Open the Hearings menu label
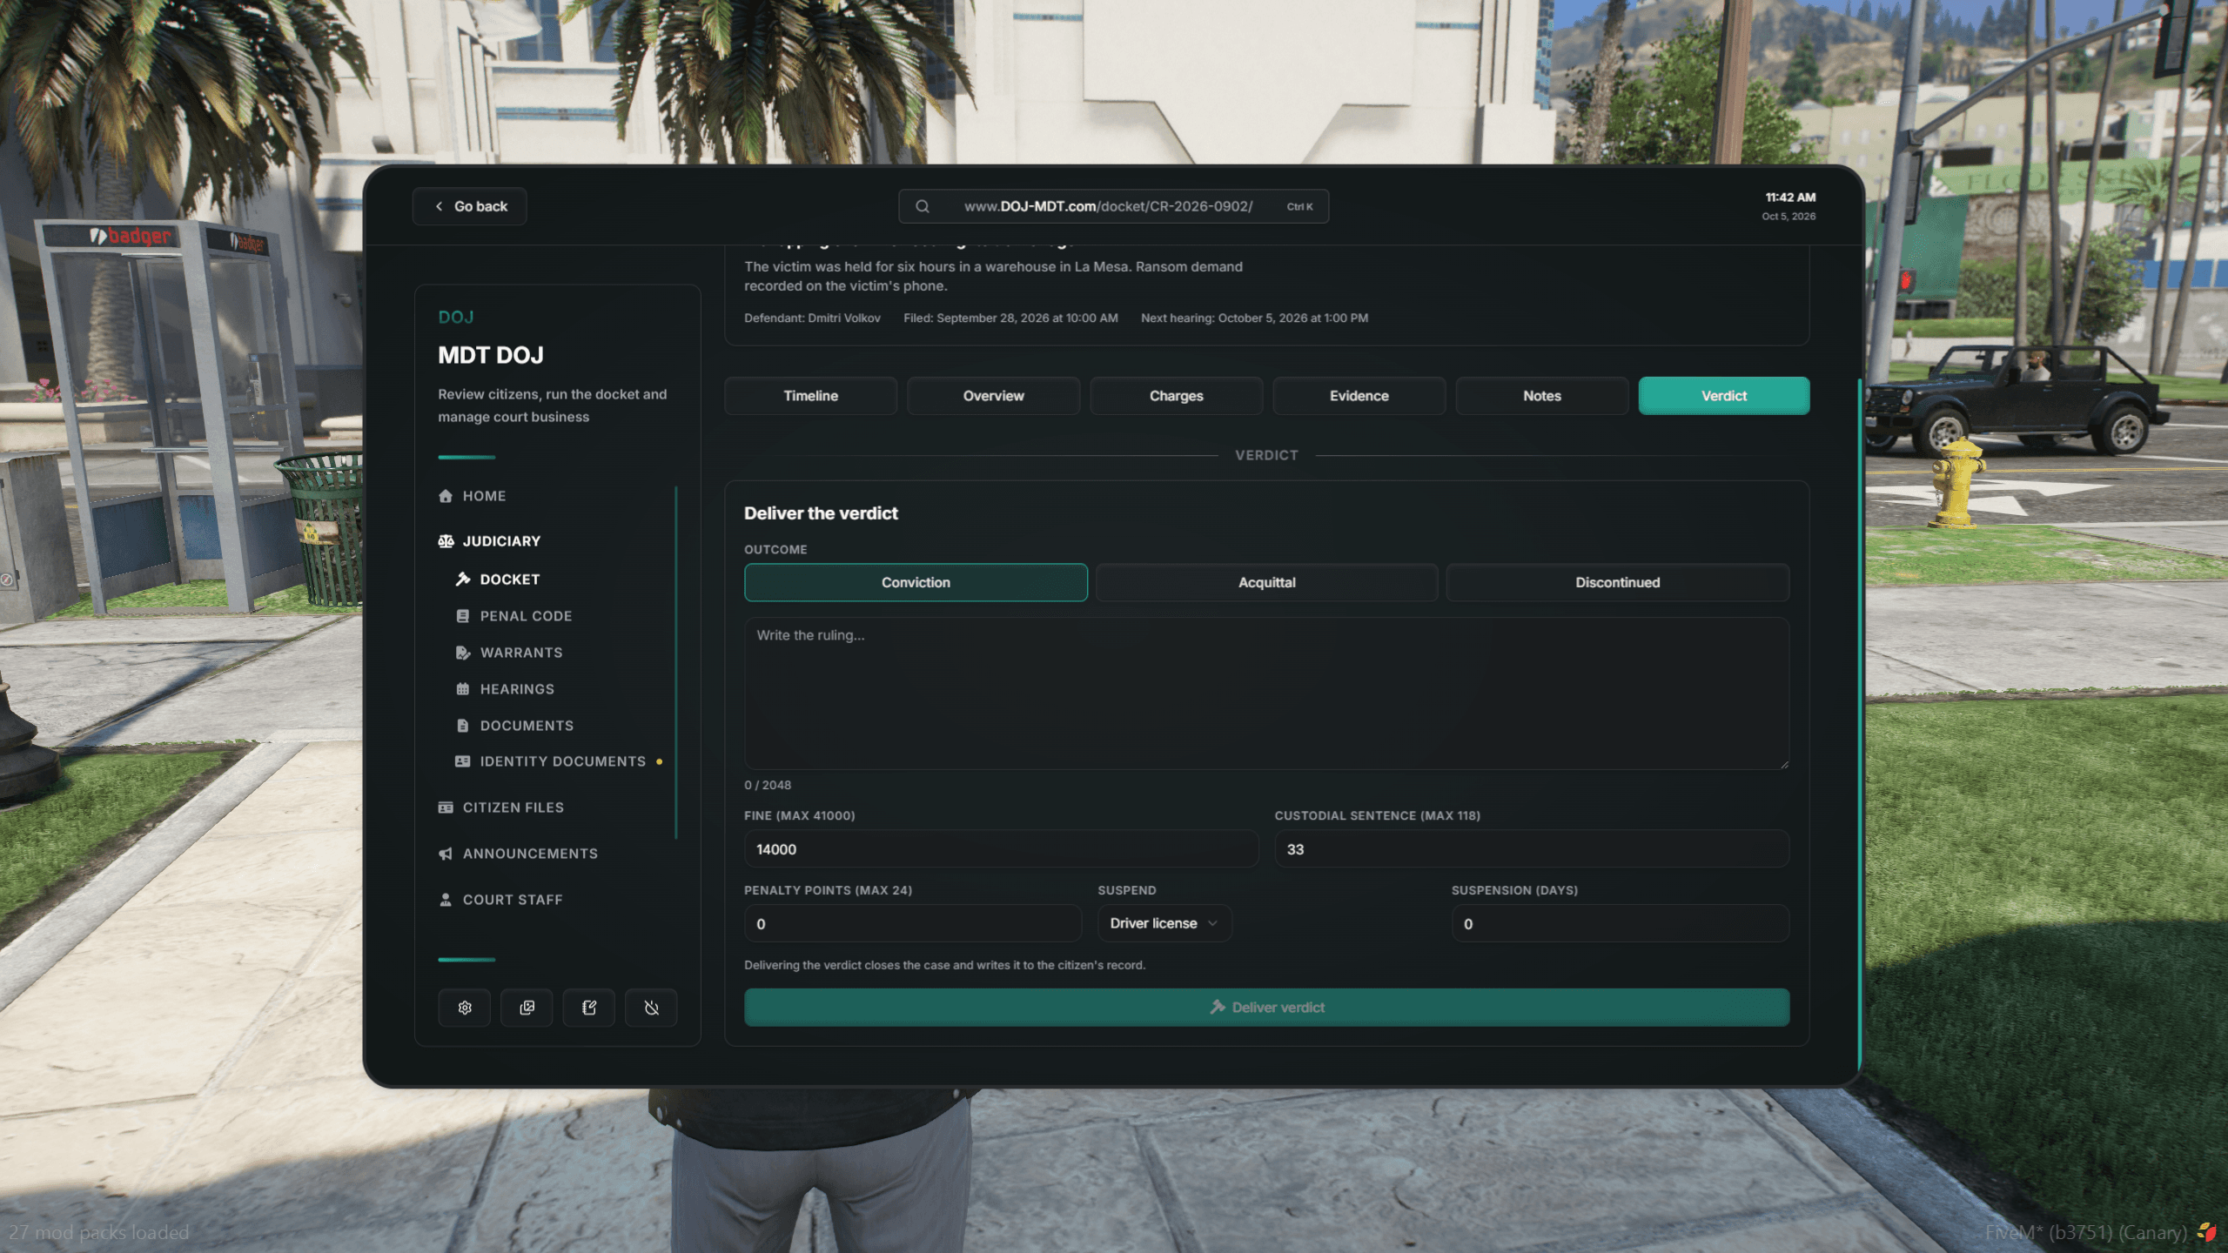This screenshot has width=2228, height=1253. [517, 689]
